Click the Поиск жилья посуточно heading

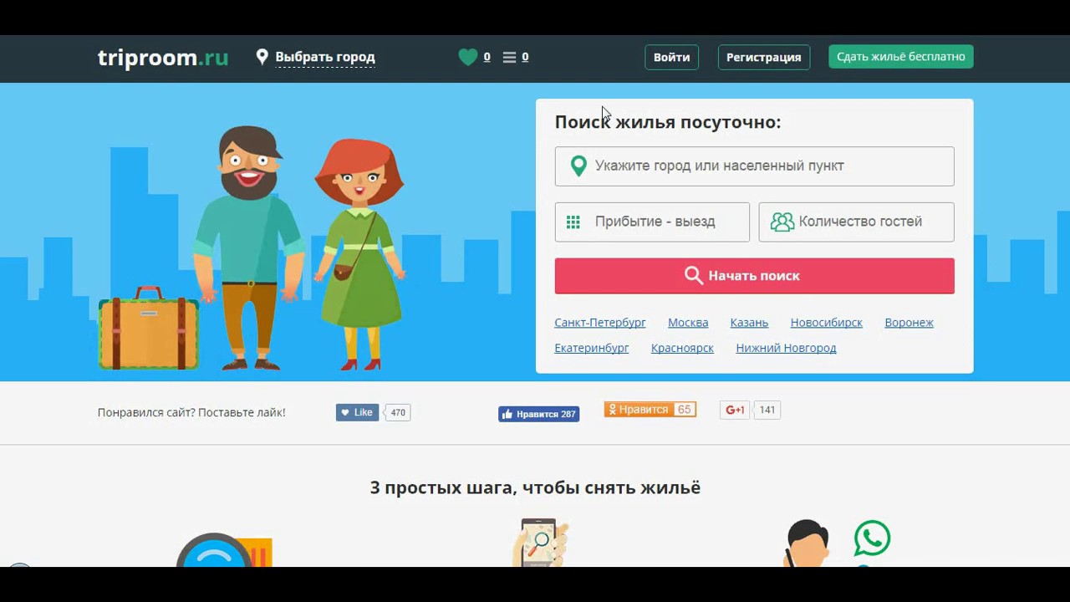[667, 122]
